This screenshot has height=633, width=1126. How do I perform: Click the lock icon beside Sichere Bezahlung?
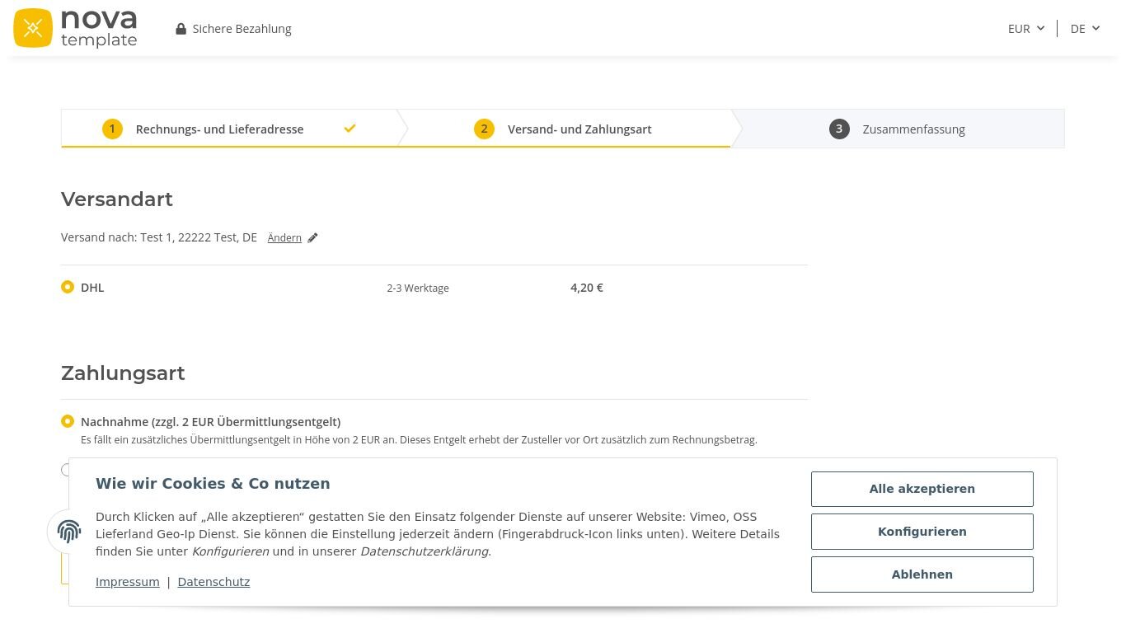click(181, 29)
